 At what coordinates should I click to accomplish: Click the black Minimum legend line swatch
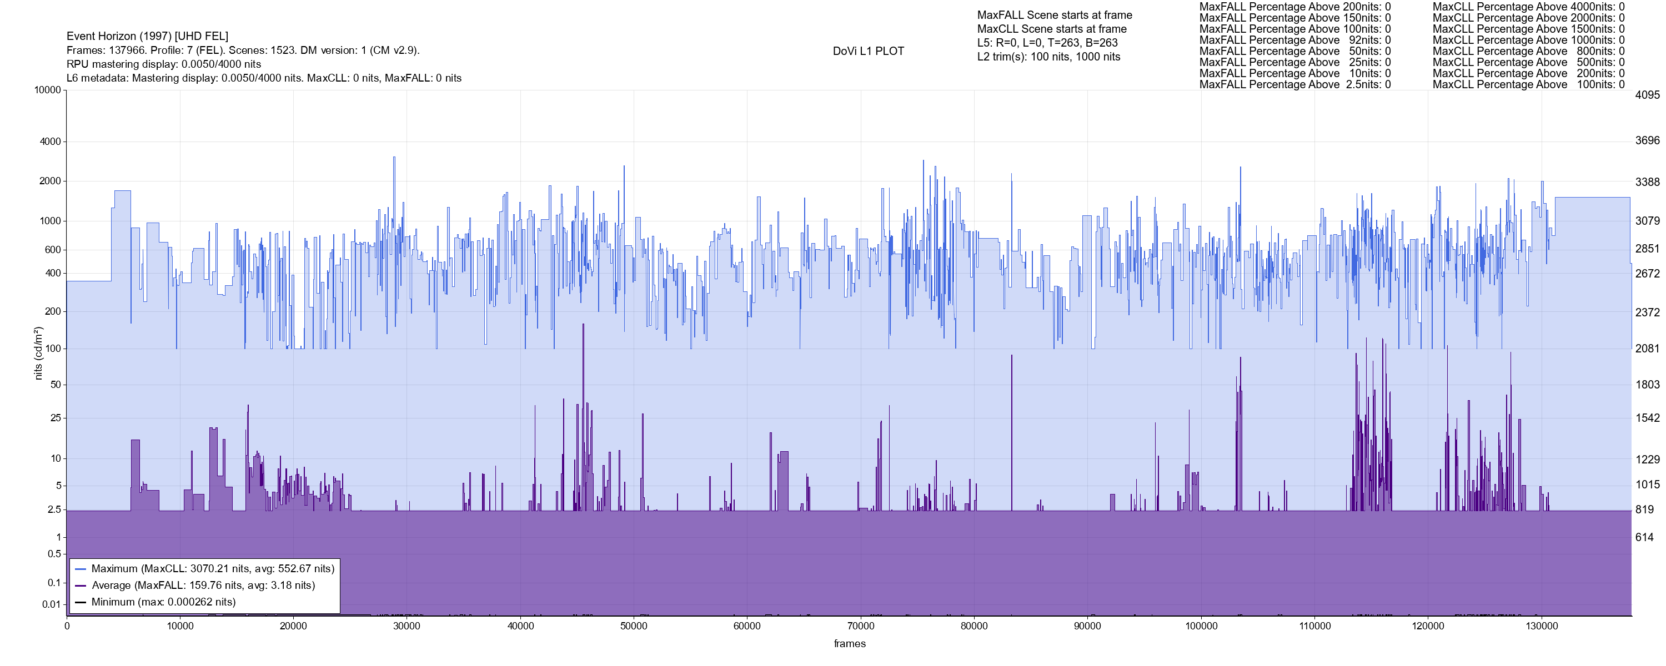(81, 603)
